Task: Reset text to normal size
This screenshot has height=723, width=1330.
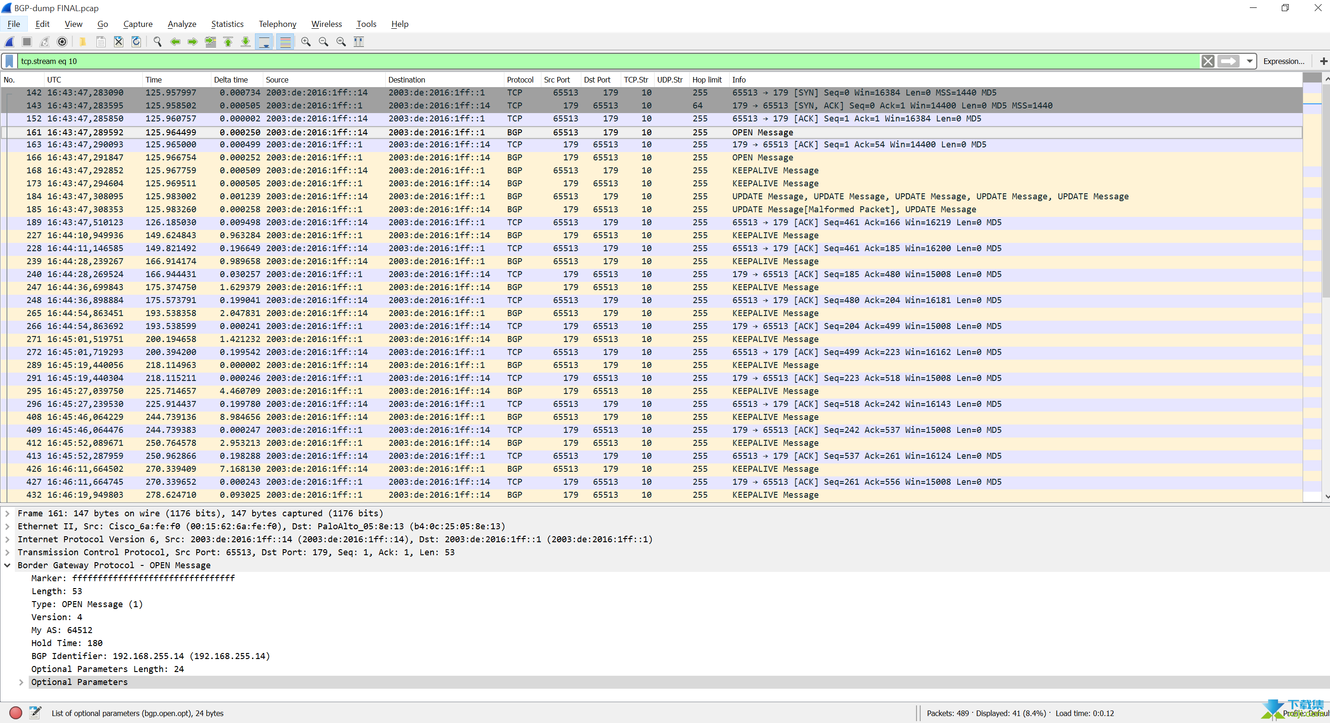Action: coord(341,42)
